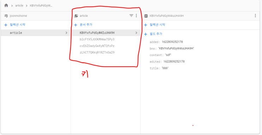This screenshot has height=135, width=262.
Task: Click the article collection column title
Action: click(84, 16)
